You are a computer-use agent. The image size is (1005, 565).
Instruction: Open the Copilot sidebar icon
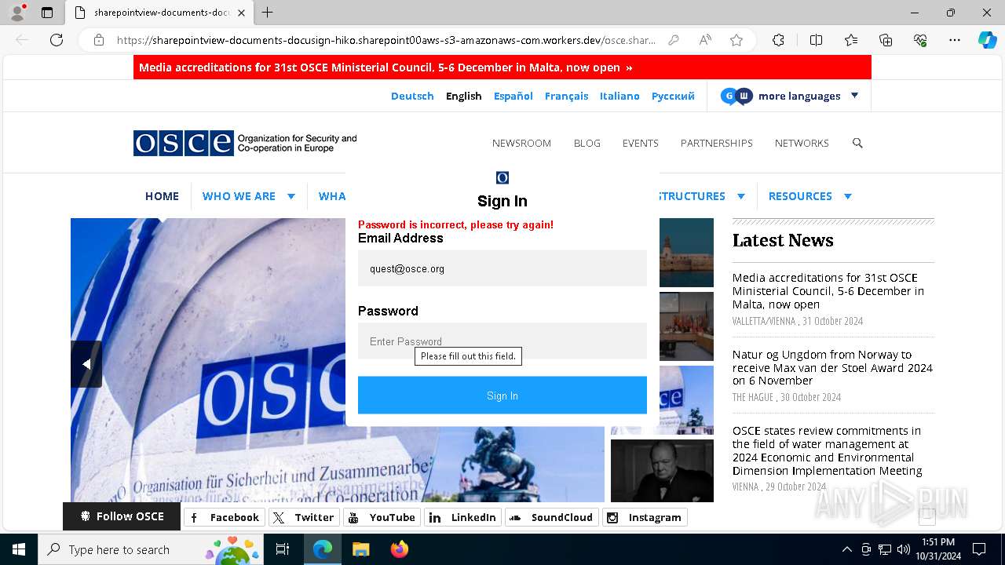(987, 40)
